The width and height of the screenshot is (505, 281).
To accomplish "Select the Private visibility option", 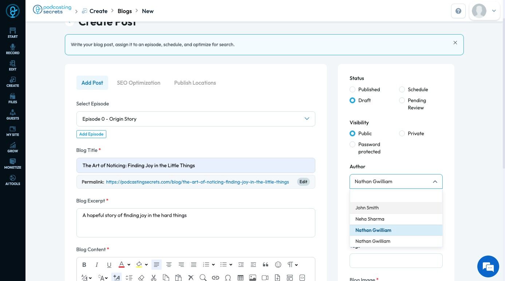I will tap(402, 133).
